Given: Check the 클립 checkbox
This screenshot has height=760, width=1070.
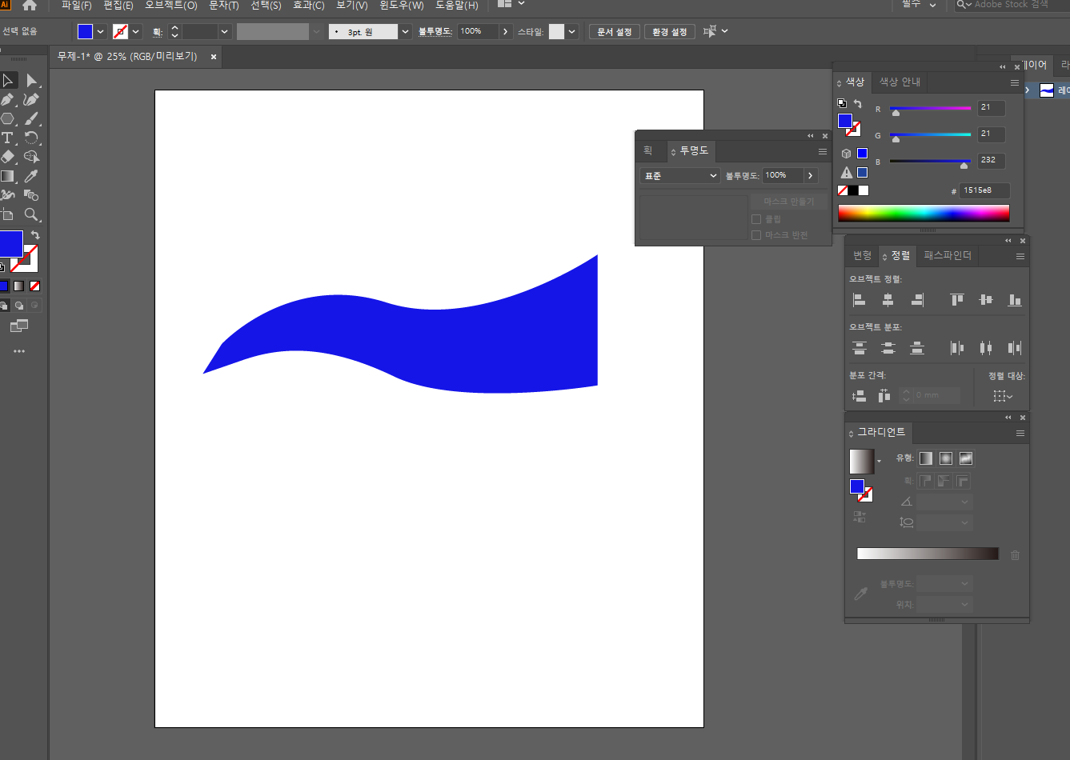Looking at the screenshot, I should [756, 219].
